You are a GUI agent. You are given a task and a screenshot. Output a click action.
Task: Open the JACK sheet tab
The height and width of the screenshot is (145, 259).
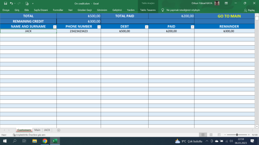point(47,130)
